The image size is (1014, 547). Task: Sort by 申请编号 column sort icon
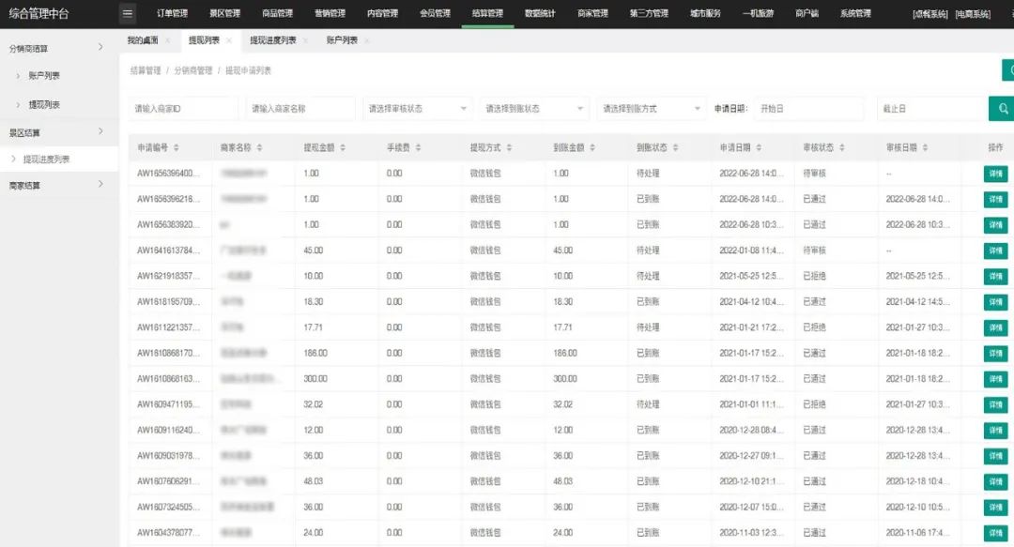(x=177, y=148)
